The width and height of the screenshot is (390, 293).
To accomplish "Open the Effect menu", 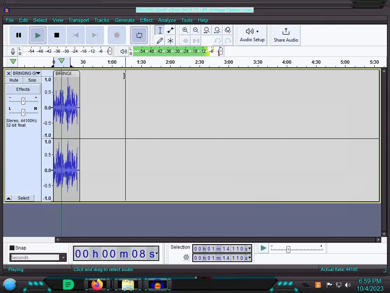I will [x=146, y=20].
